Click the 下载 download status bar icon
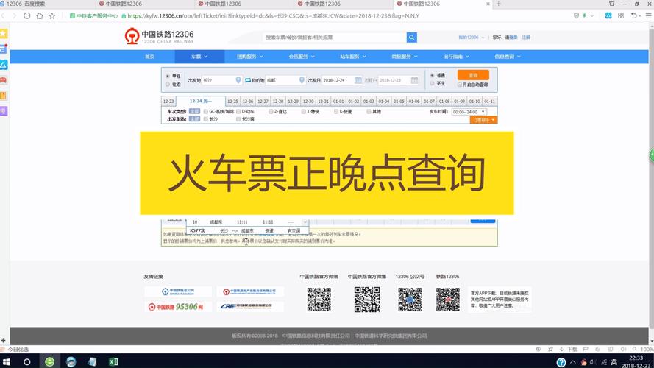The height and width of the screenshot is (368, 654). tap(569, 349)
